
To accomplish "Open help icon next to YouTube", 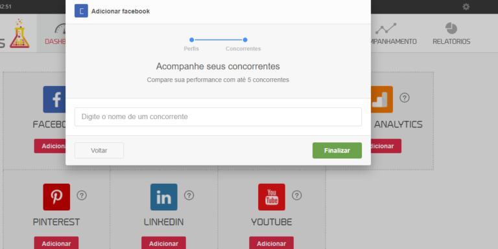I will tap(296, 195).
